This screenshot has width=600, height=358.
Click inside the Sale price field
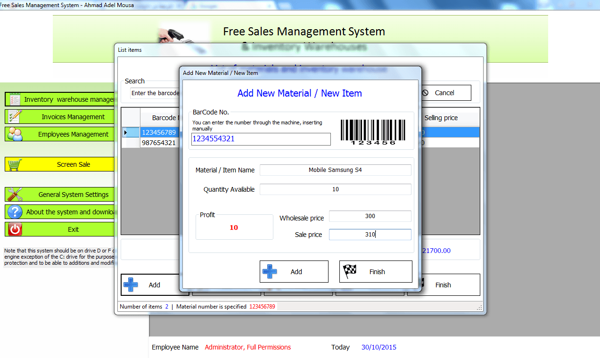pos(370,234)
